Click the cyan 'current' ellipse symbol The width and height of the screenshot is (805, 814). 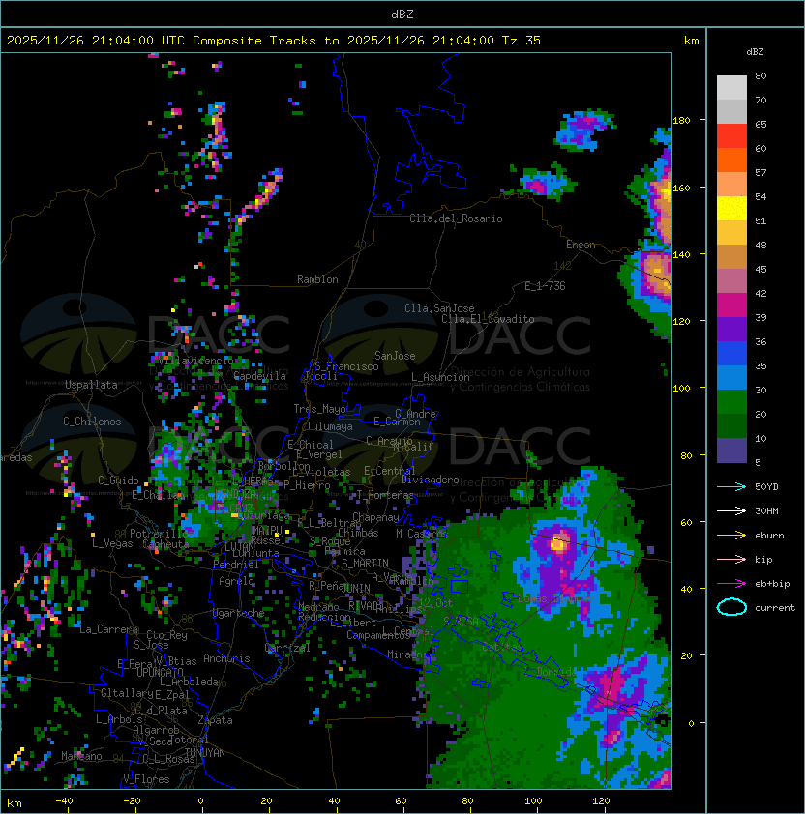(731, 607)
